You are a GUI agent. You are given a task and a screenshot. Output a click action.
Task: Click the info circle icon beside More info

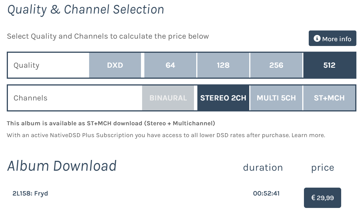(317, 39)
